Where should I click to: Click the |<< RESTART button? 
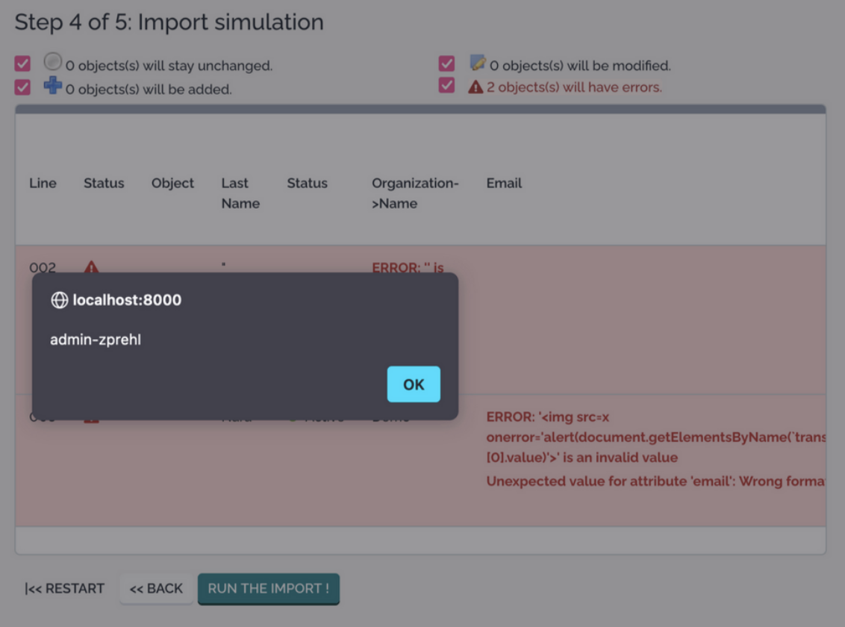point(64,589)
